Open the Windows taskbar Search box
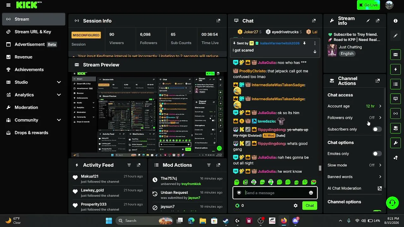Screen dimensions: 404x227 tap(145, 221)
